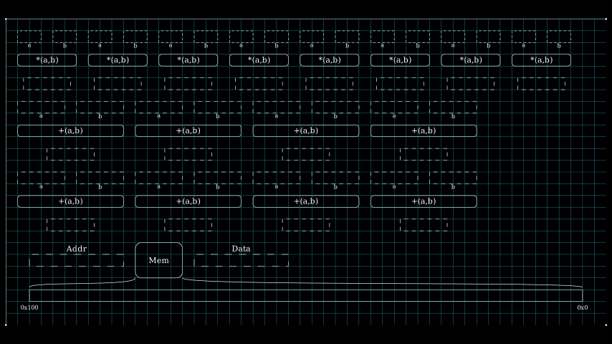Click the 'a' input port of the leftmost multiplier
Screen dimensions: 612x344
[x=29, y=37]
